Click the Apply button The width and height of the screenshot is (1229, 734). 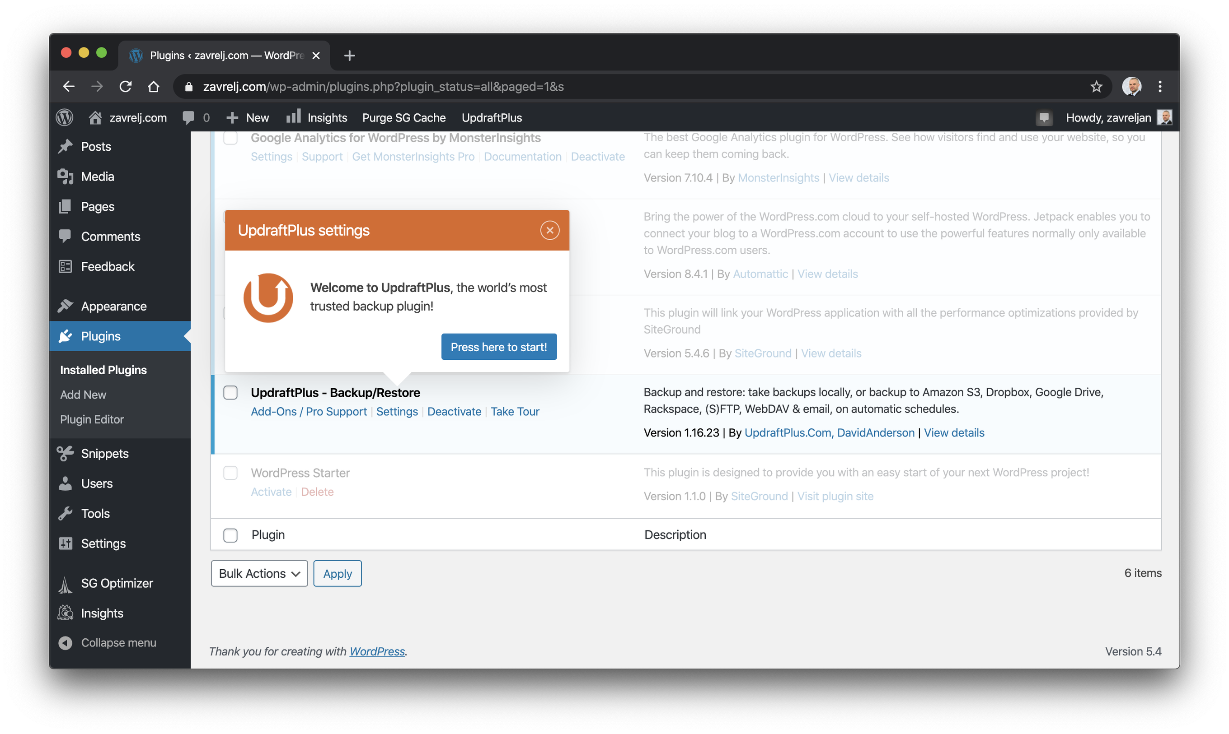point(338,574)
